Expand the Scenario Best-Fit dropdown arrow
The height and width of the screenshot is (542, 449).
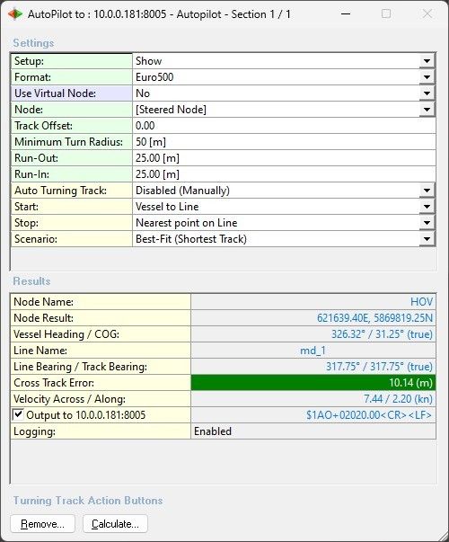[x=427, y=239]
